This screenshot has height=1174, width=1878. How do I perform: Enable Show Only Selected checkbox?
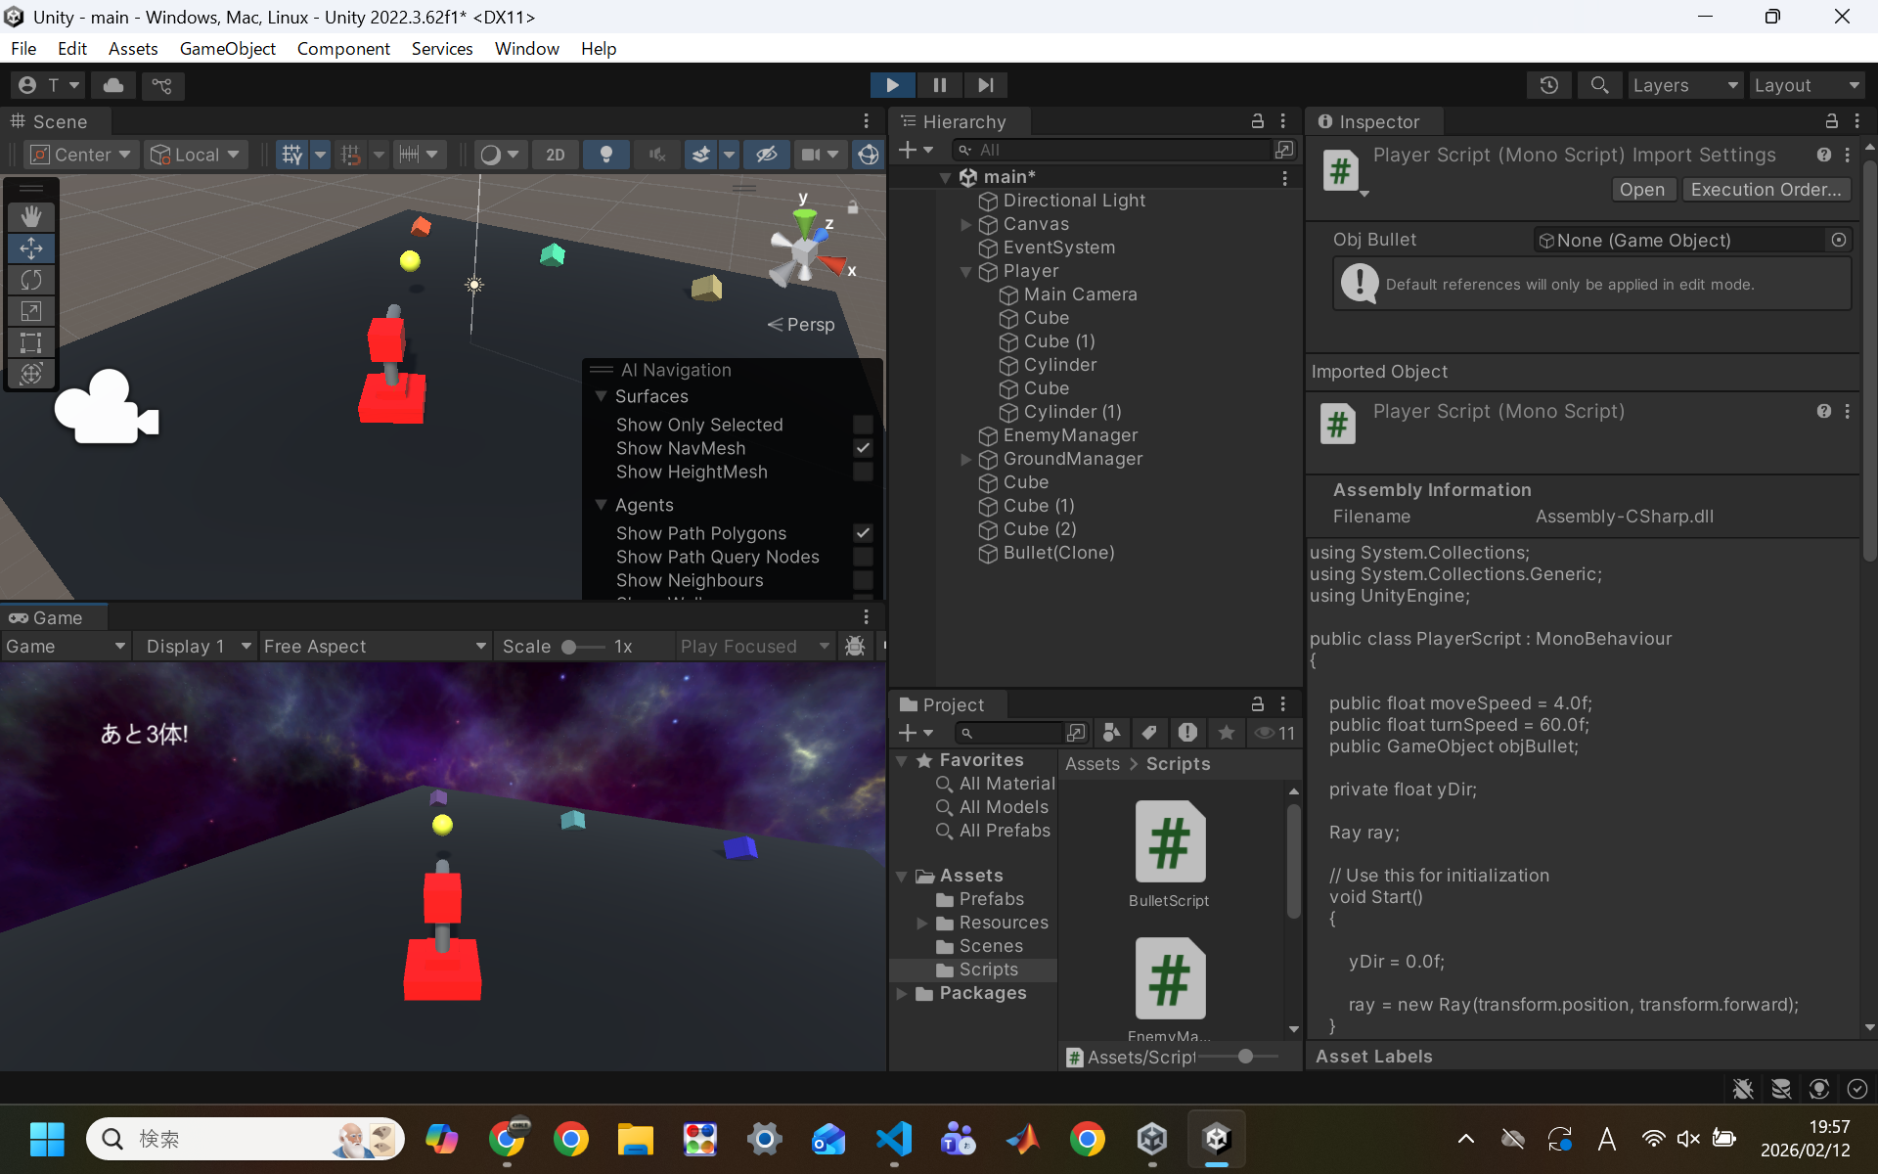(862, 425)
